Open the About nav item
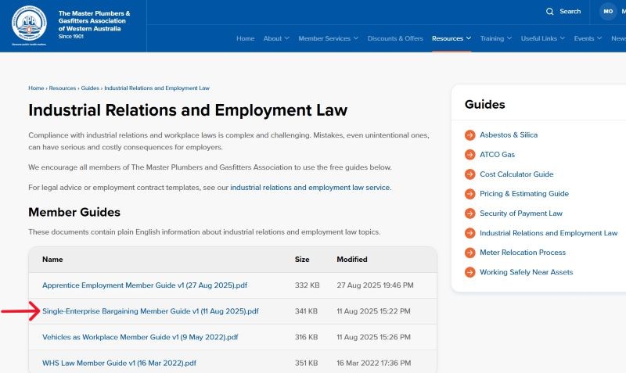Viewport: 626px width, 373px height. click(x=272, y=38)
